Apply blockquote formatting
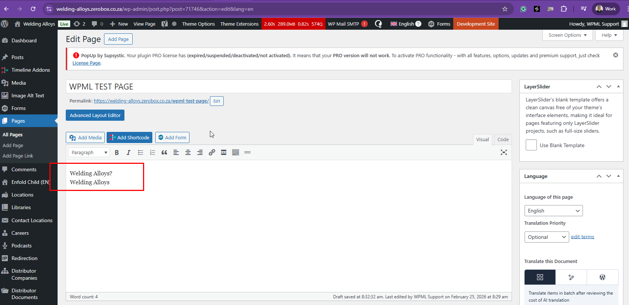Viewport: 629px width, 305px height. [164, 152]
